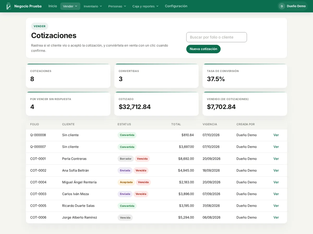Open Ver link for COT-0004
Image resolution: width=313 pixels, height=234 pixels.
coord(276,182)
